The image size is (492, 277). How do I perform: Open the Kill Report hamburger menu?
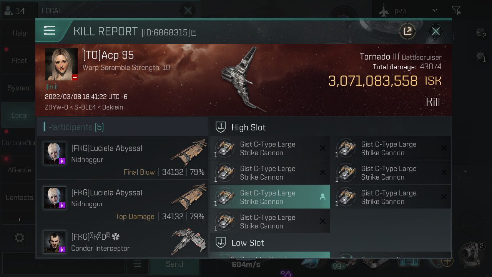[x=50, y=30]
